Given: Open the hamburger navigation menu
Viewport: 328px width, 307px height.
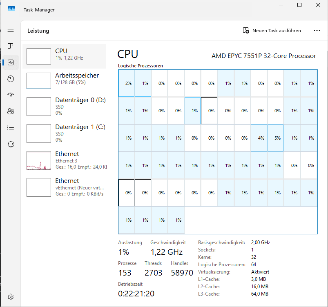Looking at the screenshot, I should [11, 30].
